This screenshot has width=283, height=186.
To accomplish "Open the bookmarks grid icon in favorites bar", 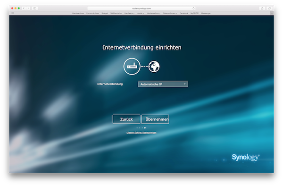I will [13, 13].
